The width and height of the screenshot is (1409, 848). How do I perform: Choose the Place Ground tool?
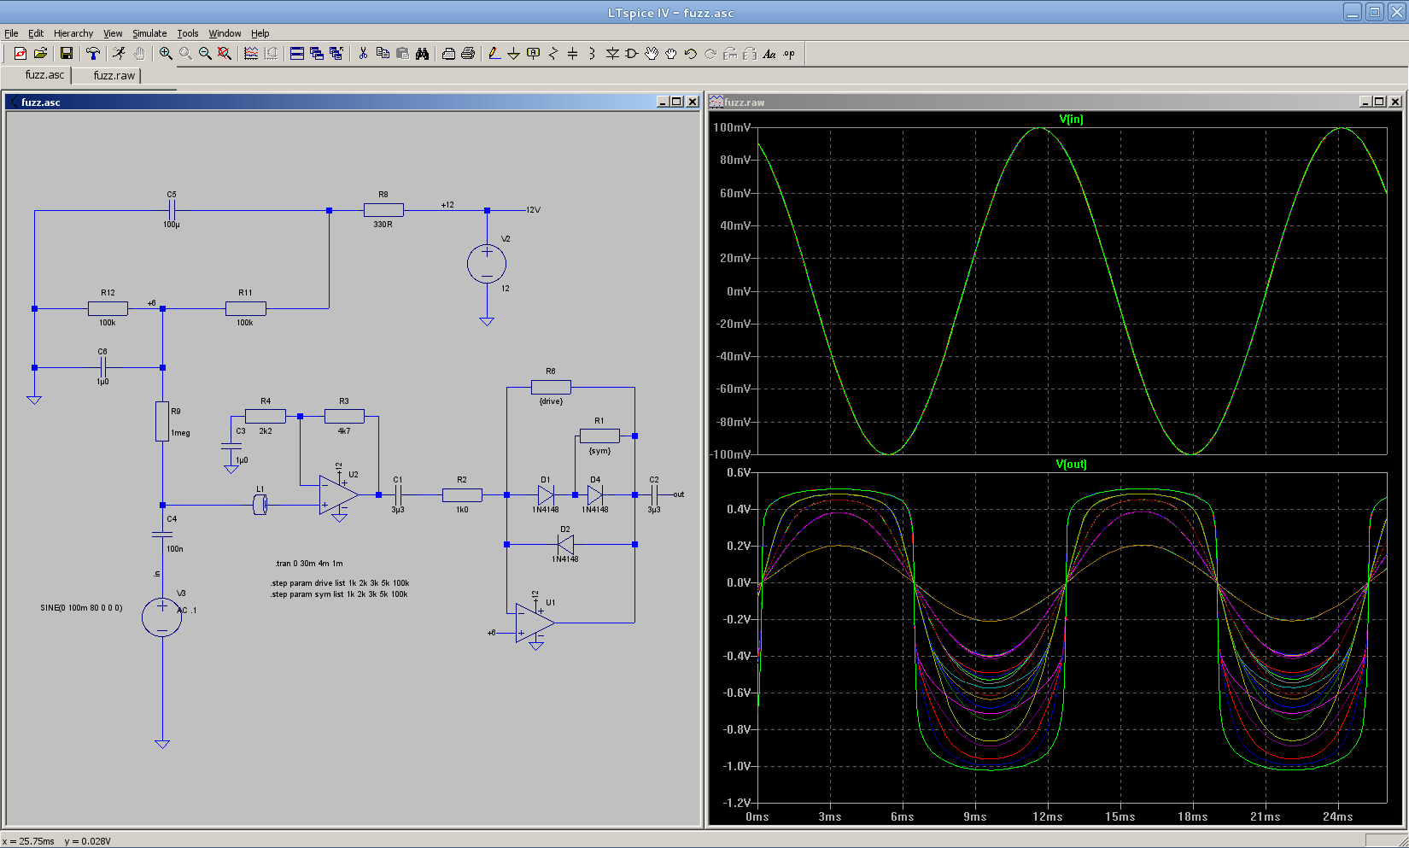pyautogui.click(x=513, y=53)
